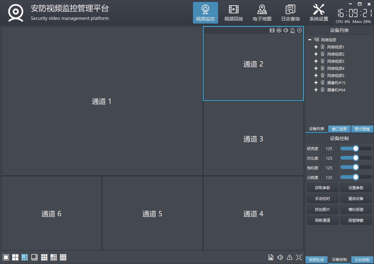Screen dimensions: 374x264
Task: Open 系统设置 system settings
Action: coord(319,13)
